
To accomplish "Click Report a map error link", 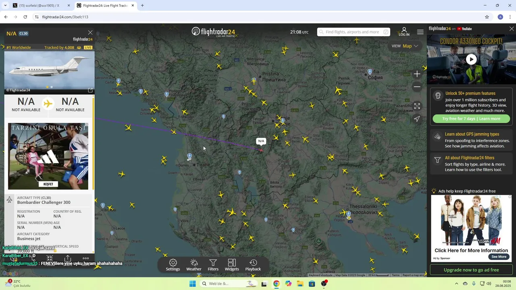I will (414, 275).
